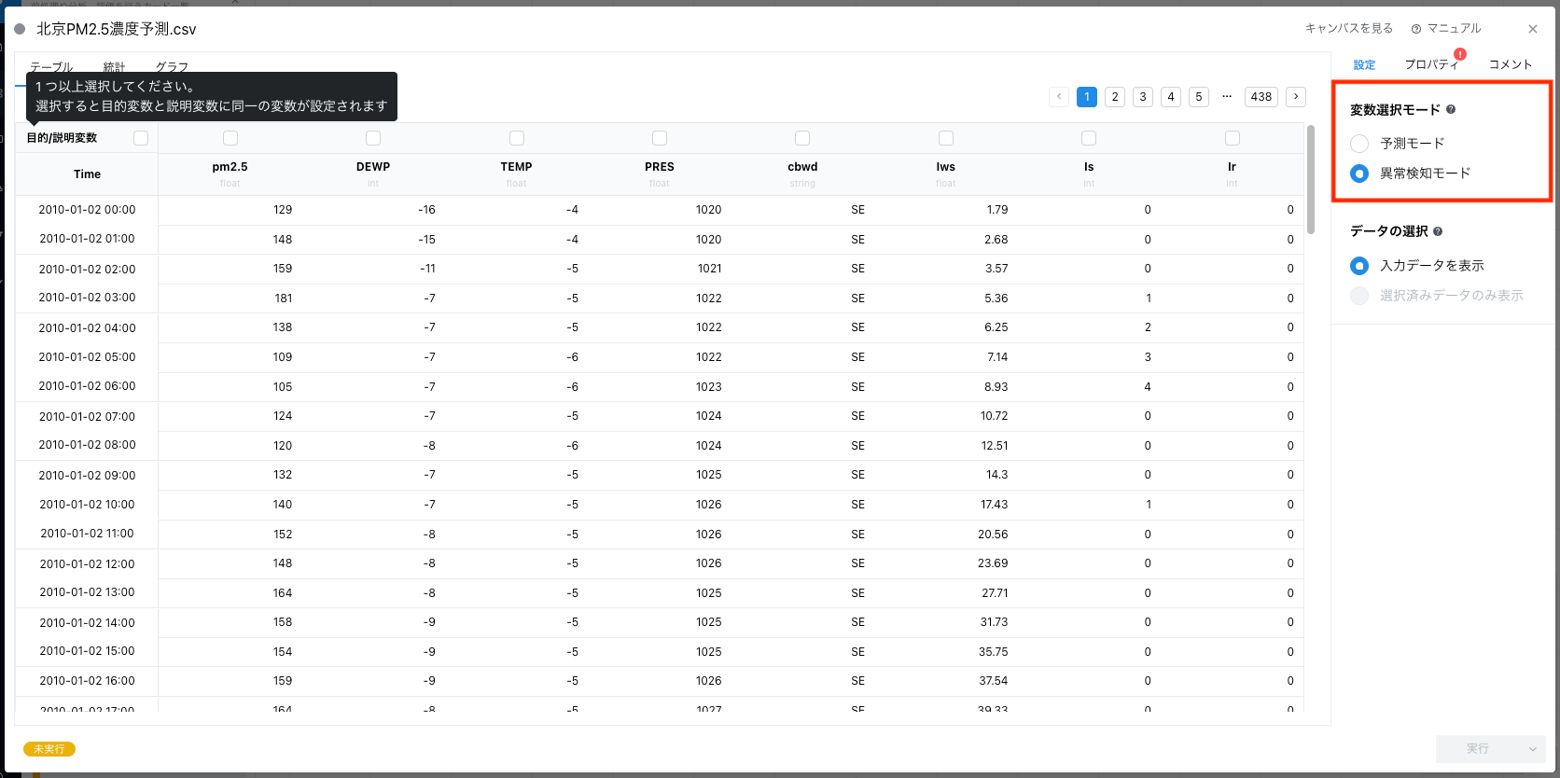Image resolution: width=1560 pixels, height=778 pixels.
Task: Click manual question-mark icon
Action: click(x=1416, y=29)
